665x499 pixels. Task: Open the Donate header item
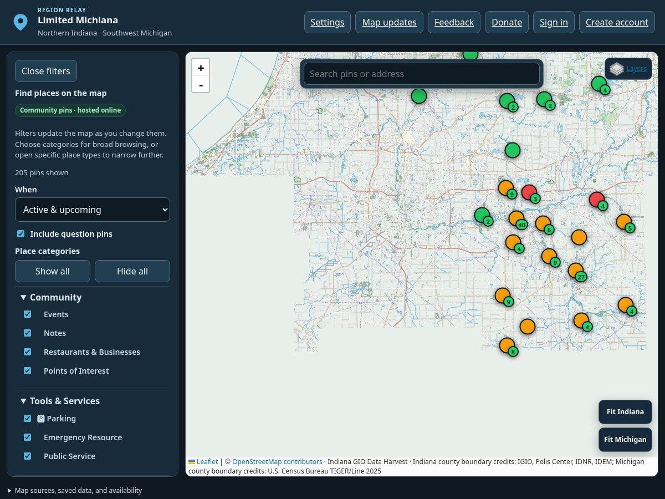pyautogui.click(x=507, y=22)
